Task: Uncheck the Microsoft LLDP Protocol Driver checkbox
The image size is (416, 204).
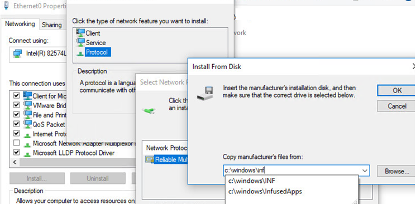Action: tap(16, 152)
